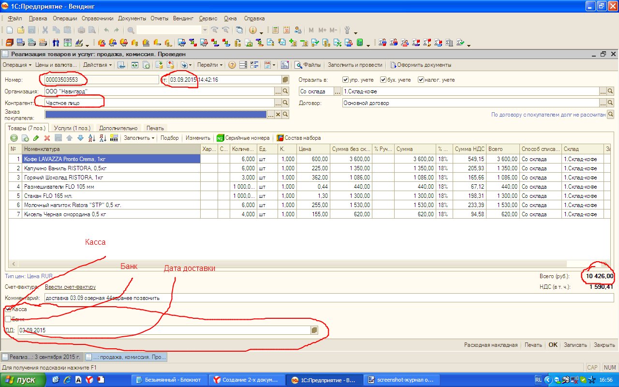The width and height of the screenshot is (619, 387).
Task: Clear Заказ покупателя with the X button
Action: pos(278,114)
